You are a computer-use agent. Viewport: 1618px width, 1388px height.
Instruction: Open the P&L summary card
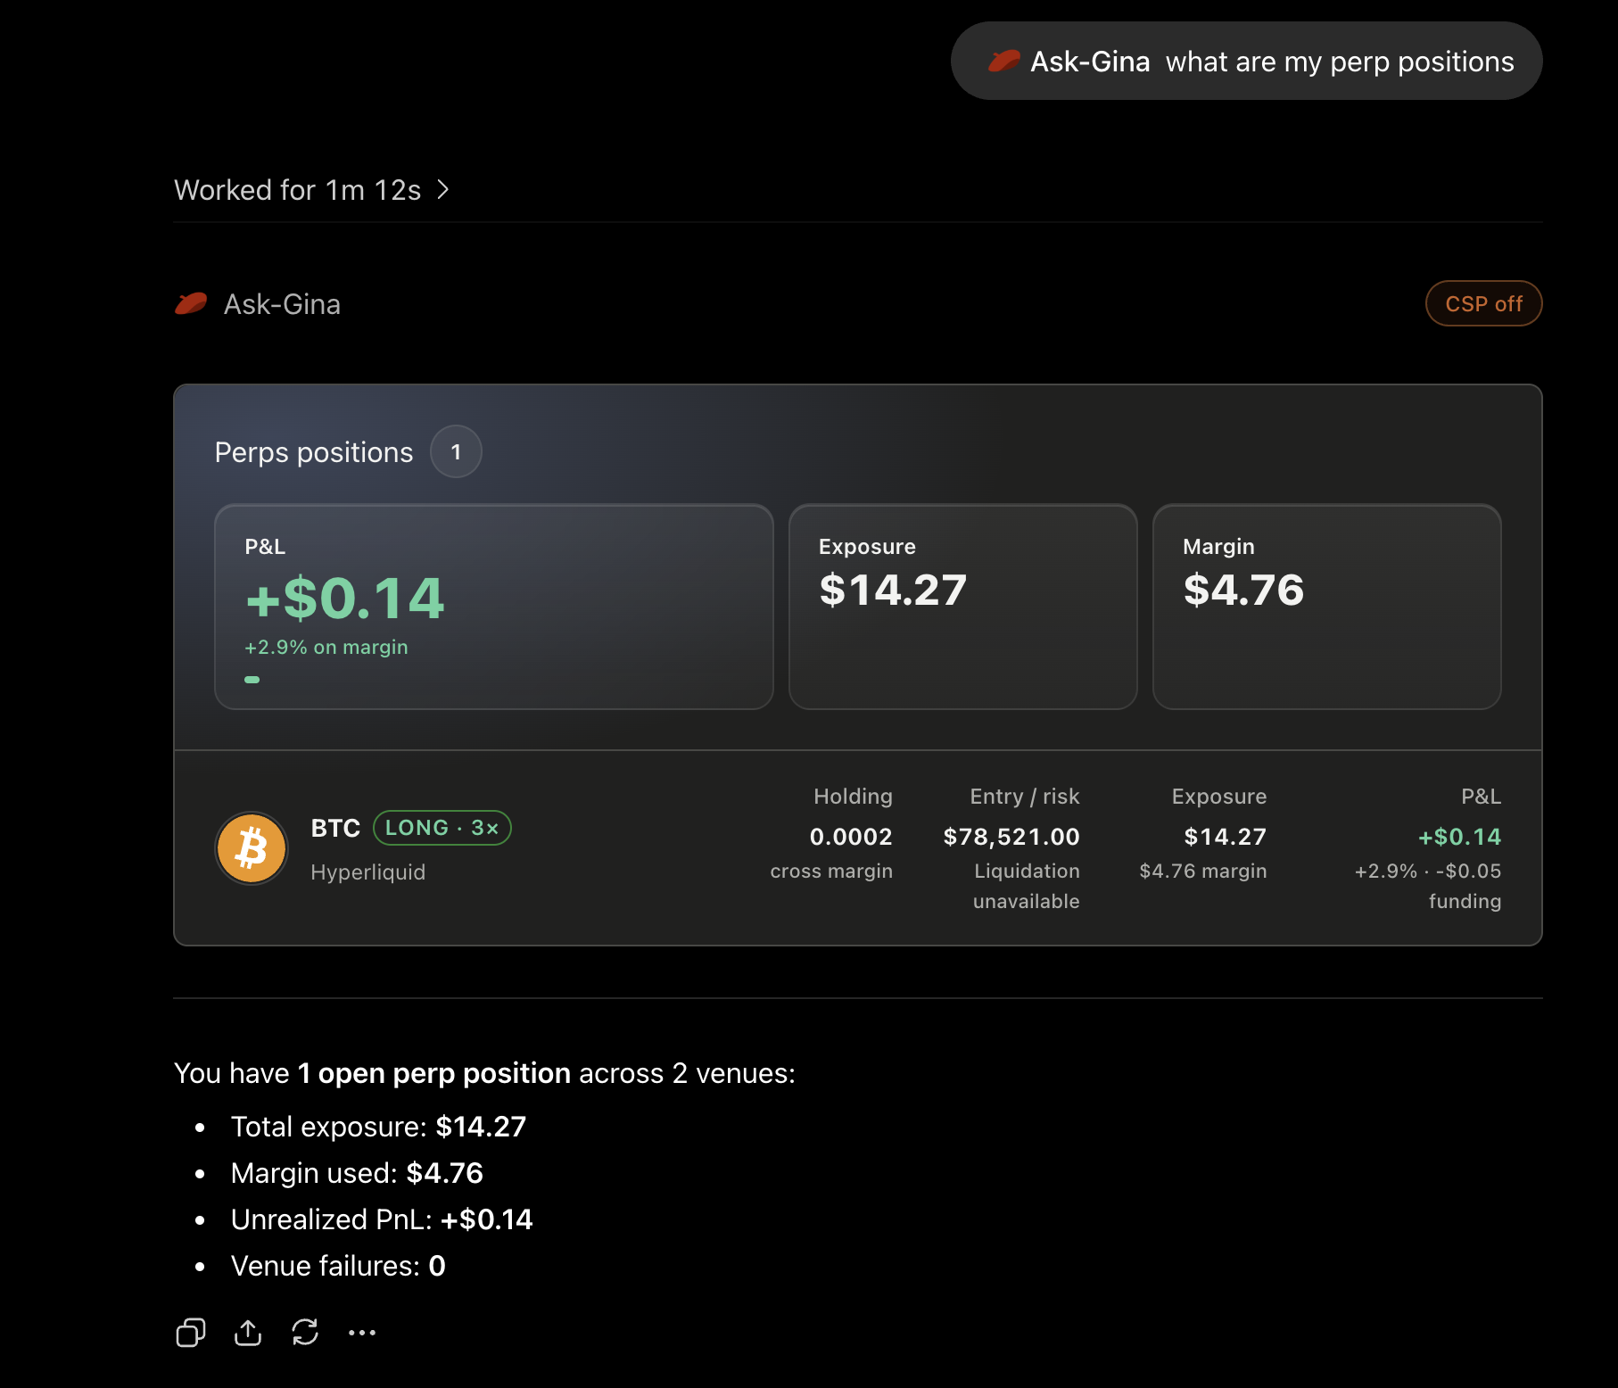(x=494, y=607)
